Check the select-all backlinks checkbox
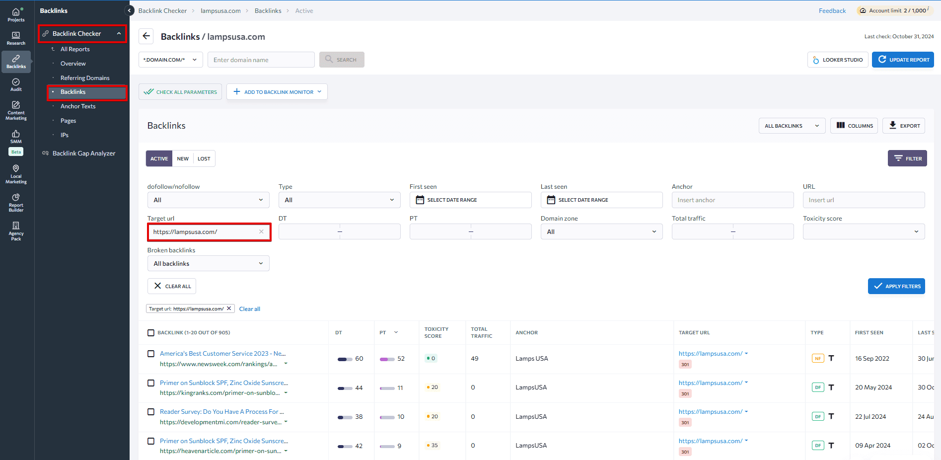This screenshot has width=941, height=460. coord(151,333)
